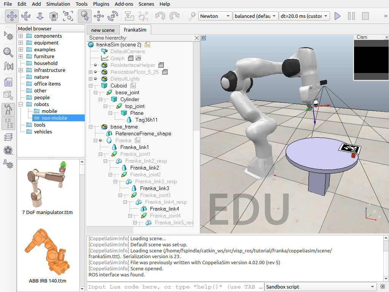This screenshot has height=292, width=389.
Task: Toggle the scene hierarchy sidebar button
Action: tap(8, 123)
